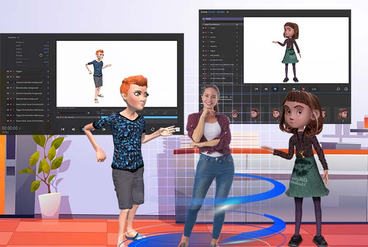Click the circle icon on the Walk [Brooklyn Background] row

[x=48, y=88]
